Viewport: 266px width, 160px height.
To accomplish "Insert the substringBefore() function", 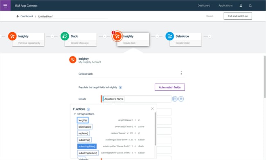I will coord(88,153).
